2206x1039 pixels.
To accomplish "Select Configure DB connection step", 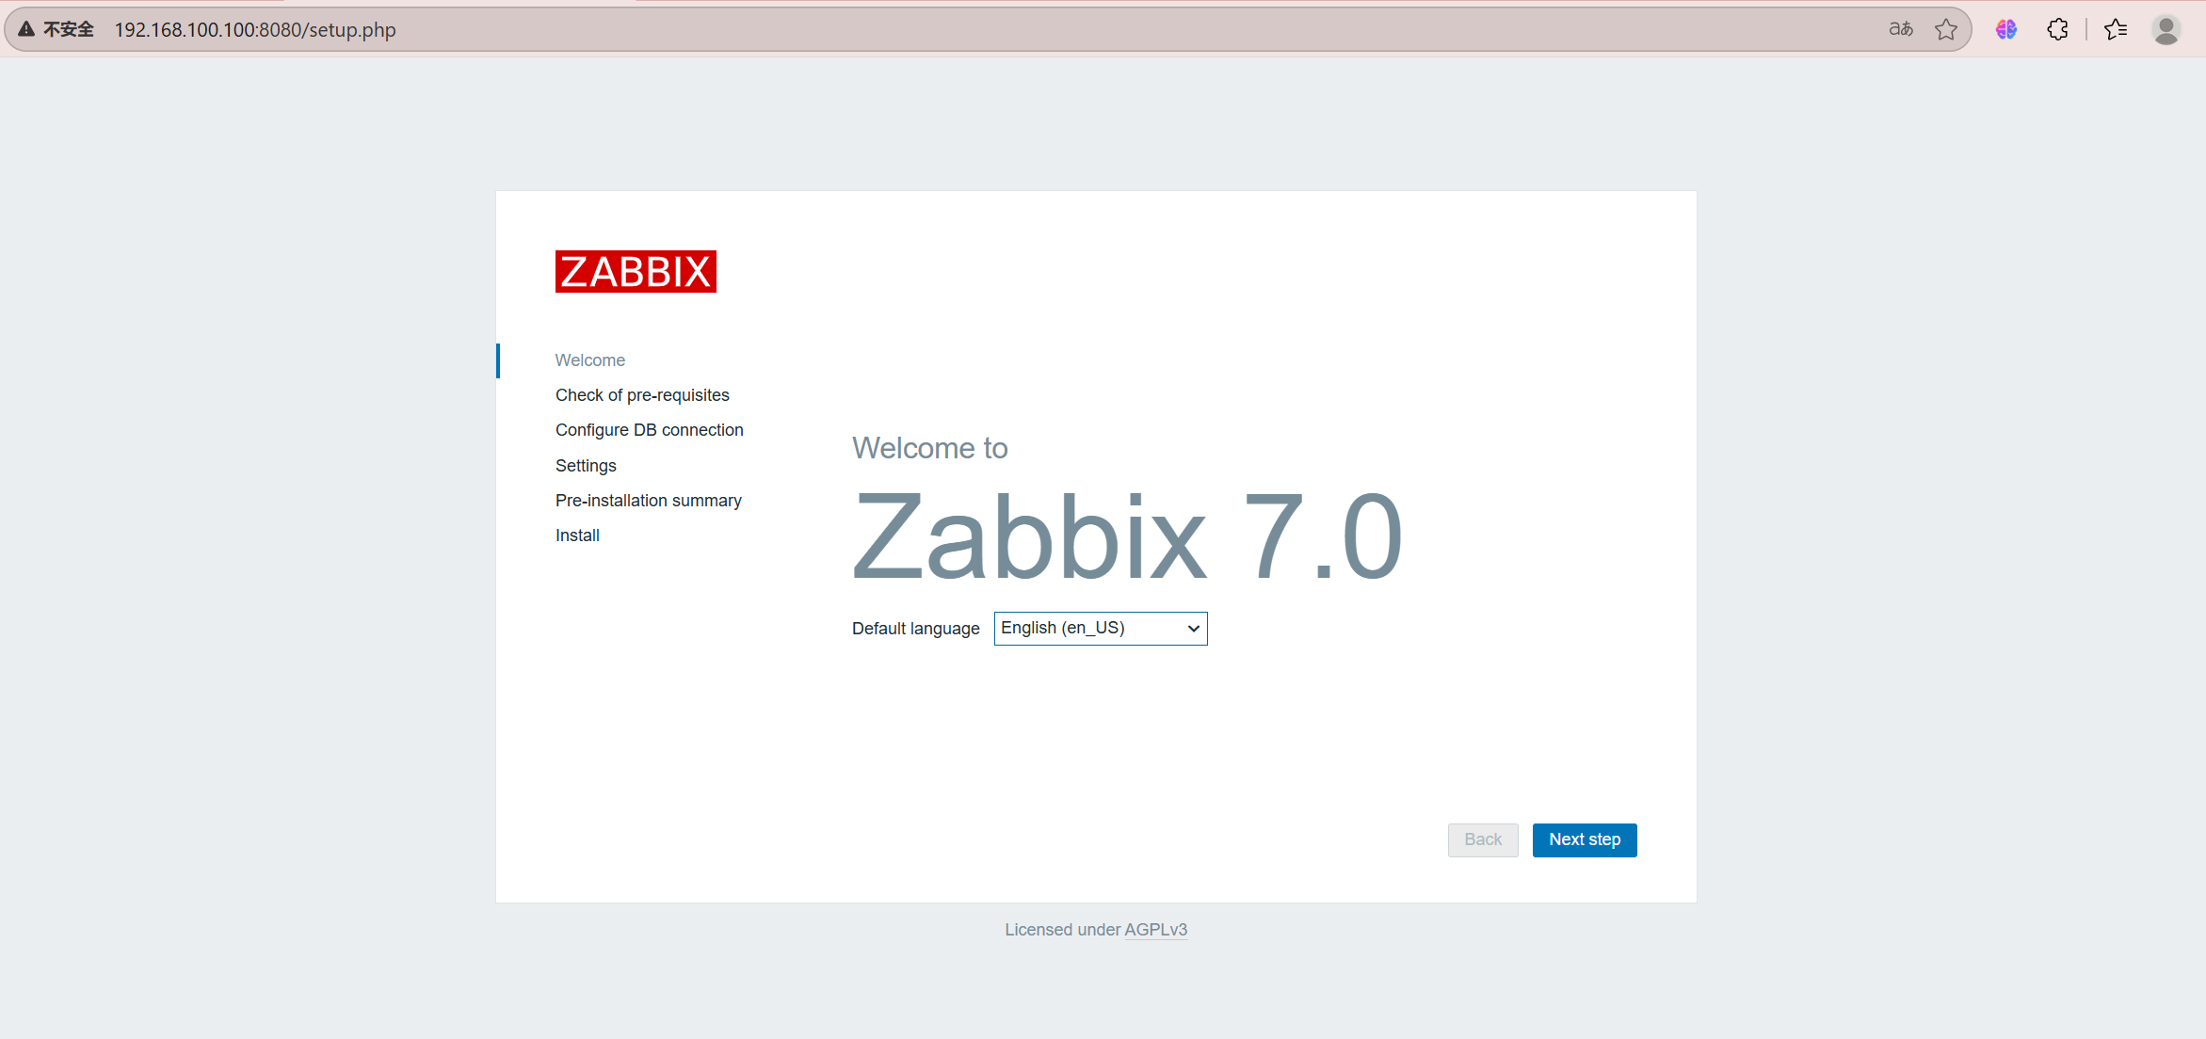I will tap(649, 430).
